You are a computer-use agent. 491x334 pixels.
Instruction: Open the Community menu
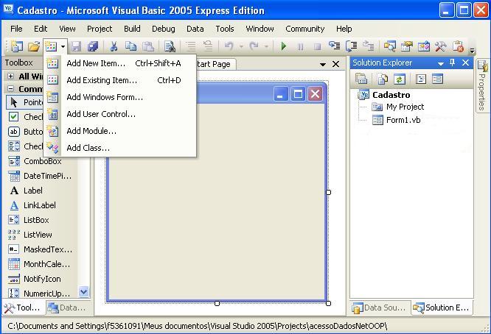pyautogui.click(x=305, y=29)
